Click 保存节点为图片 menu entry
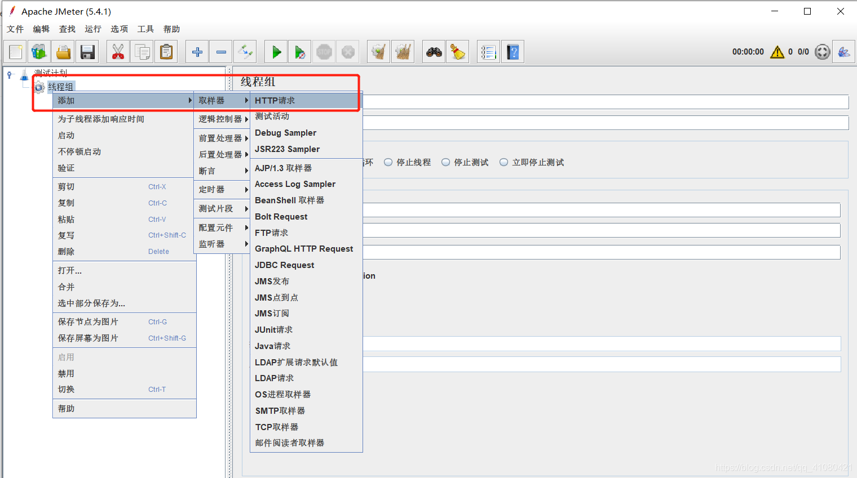The height and width of the screenshot is (478, 857). [x=124, y=321]
